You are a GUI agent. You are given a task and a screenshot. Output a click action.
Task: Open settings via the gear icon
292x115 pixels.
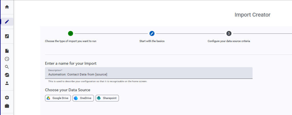tap(7, 97)
